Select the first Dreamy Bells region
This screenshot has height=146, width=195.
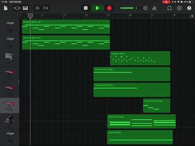[66, 27]
